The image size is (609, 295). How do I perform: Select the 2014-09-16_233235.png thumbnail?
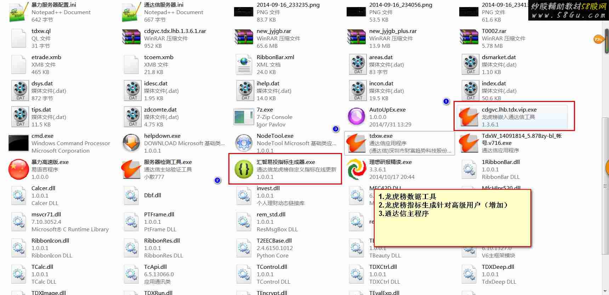click(244, 12)
